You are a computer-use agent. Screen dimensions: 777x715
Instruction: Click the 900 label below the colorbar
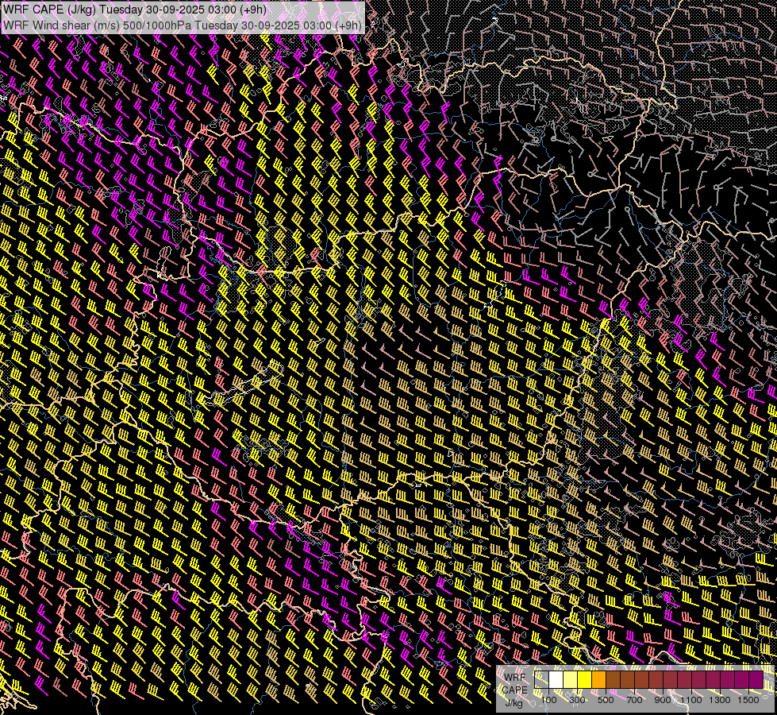coord(663,700)
